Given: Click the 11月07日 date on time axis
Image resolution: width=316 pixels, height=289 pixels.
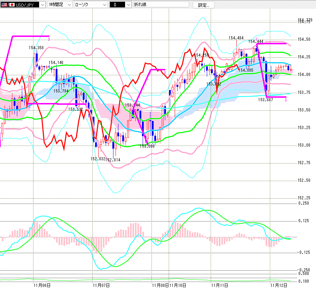Looking at the screenshot, I should (x=101, y=285).
